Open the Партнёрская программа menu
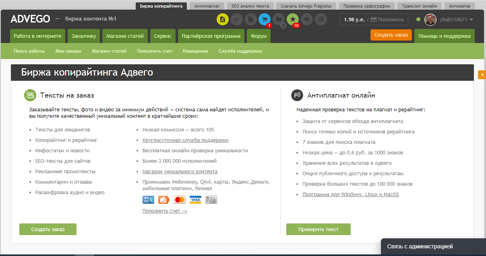Screen dimensions: 486x256 point(211,36)
